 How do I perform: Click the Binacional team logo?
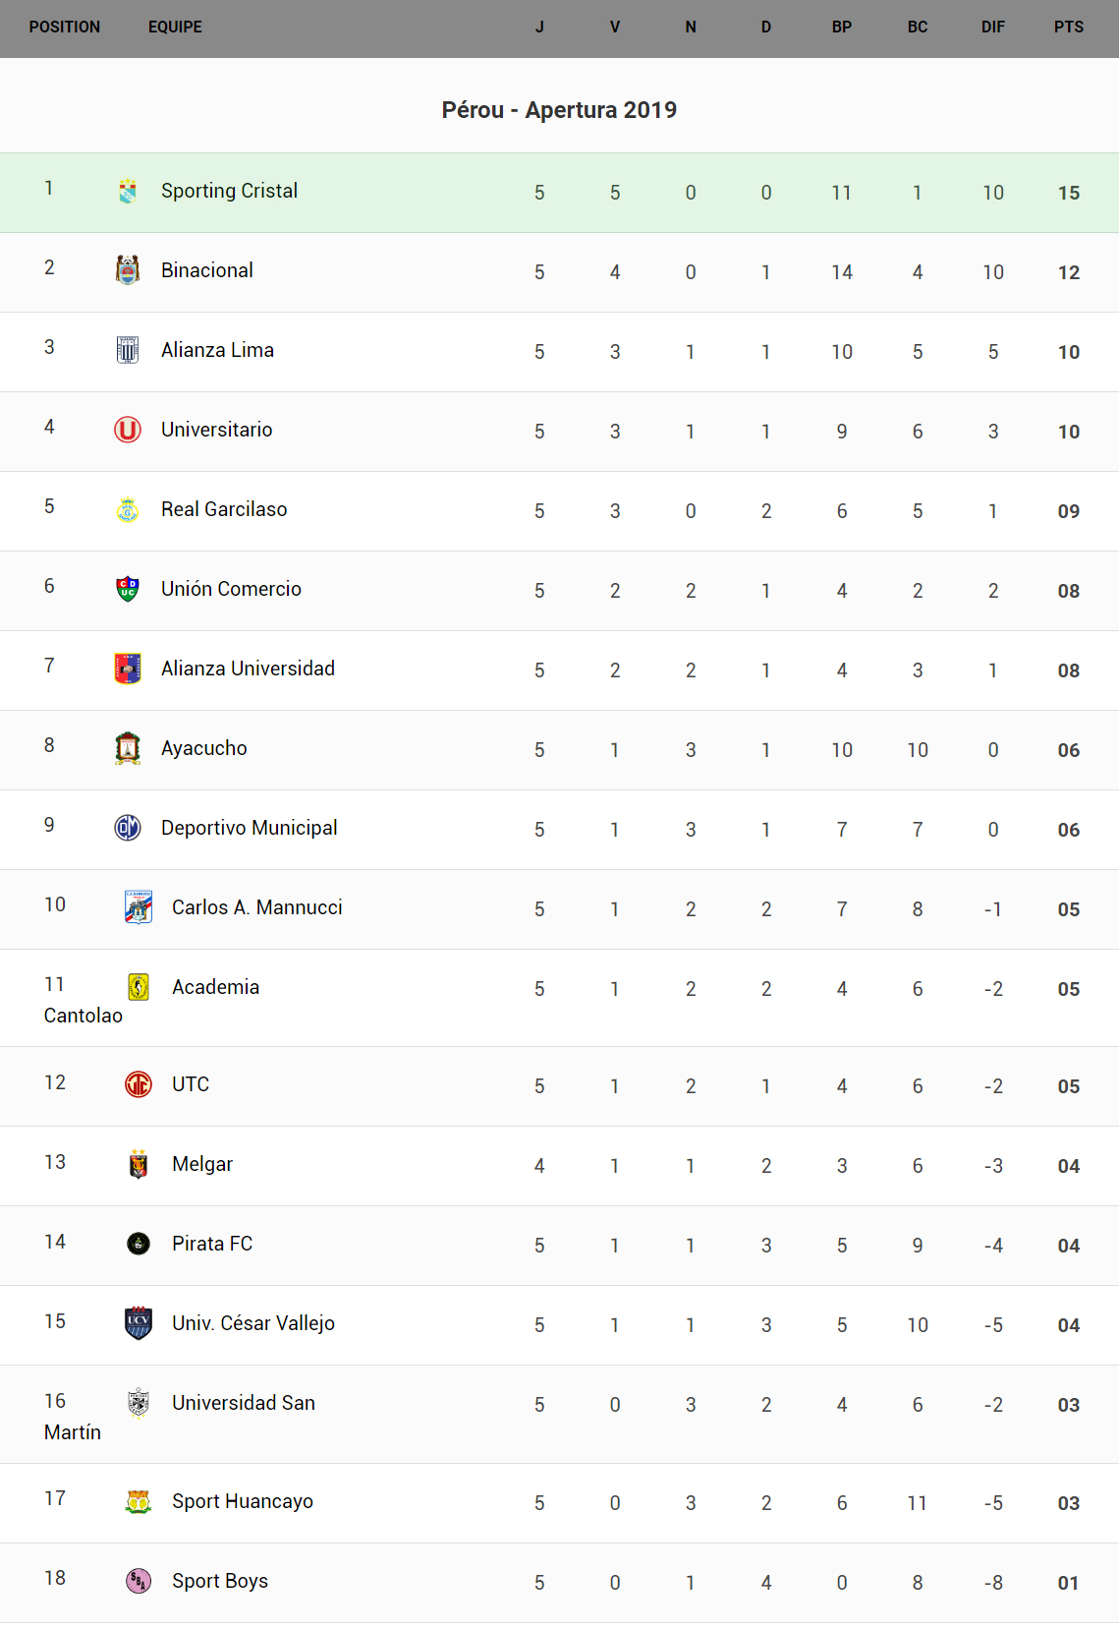(x=128, y=270)
